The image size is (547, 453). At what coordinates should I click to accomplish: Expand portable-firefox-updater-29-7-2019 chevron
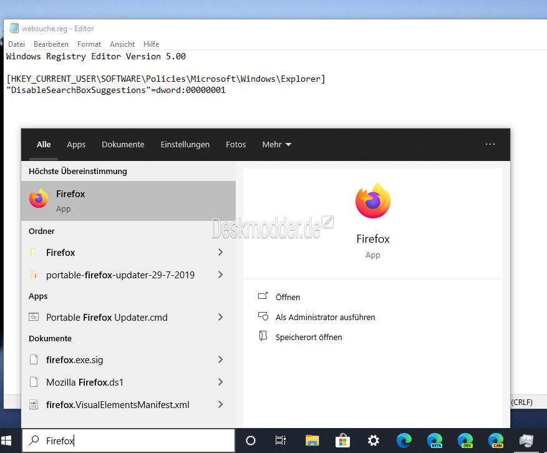(x=220, y=275)
